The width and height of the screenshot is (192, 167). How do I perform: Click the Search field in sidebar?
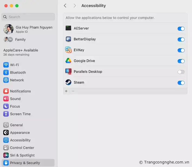tap(28, 17)
